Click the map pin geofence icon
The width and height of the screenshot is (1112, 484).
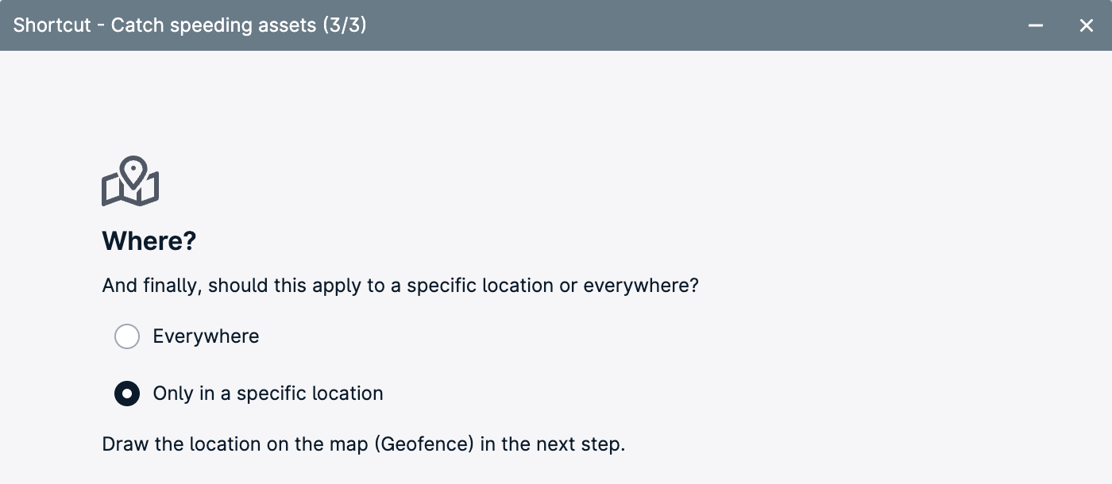coord(130,181)
